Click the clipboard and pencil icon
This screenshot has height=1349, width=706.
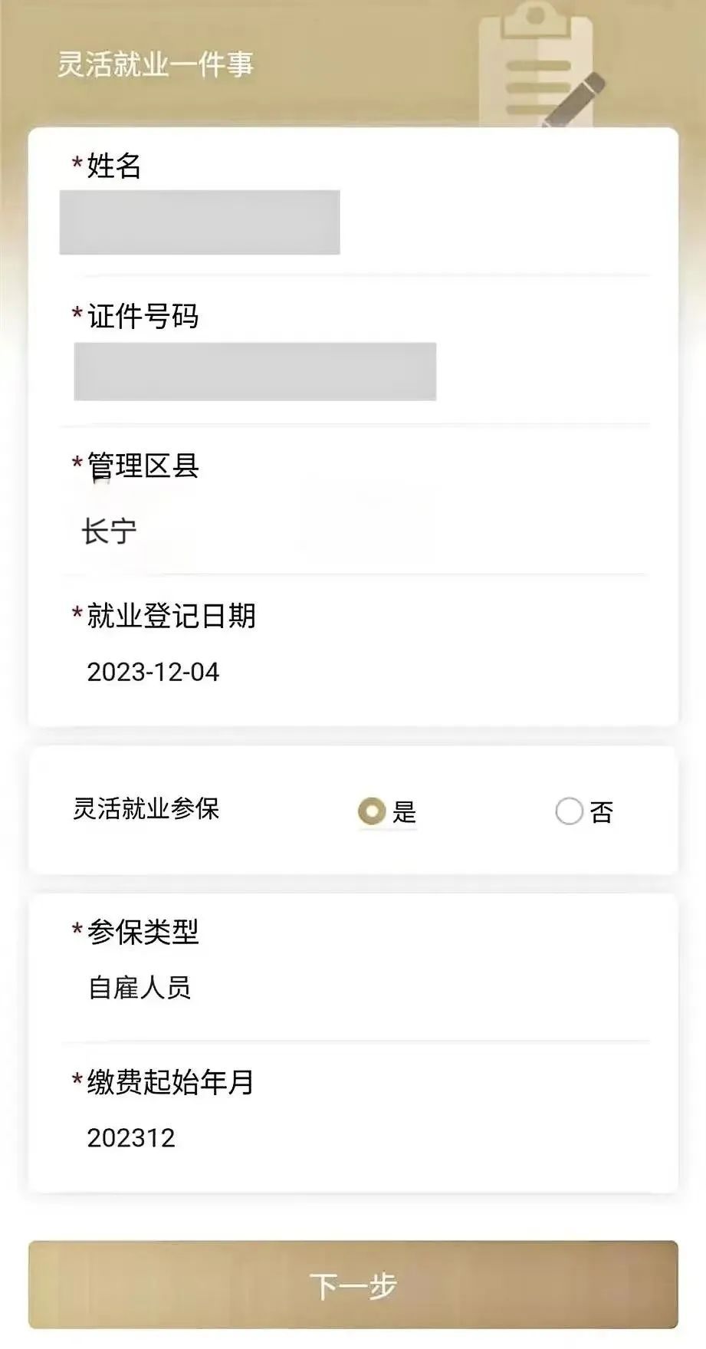[x=539, y=66]
